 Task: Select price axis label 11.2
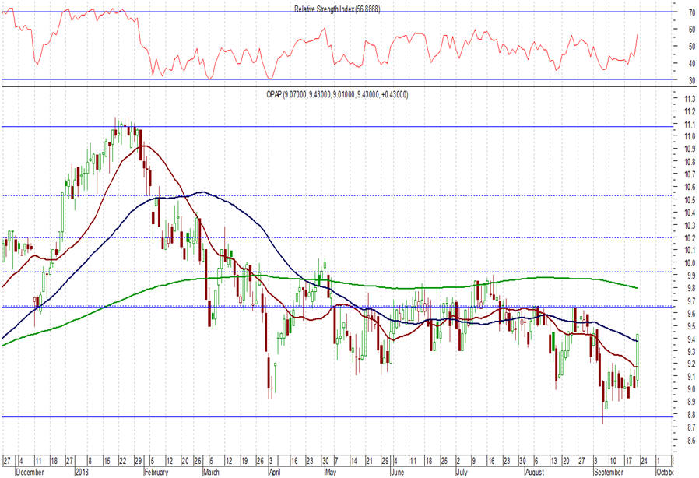[690, 111]
